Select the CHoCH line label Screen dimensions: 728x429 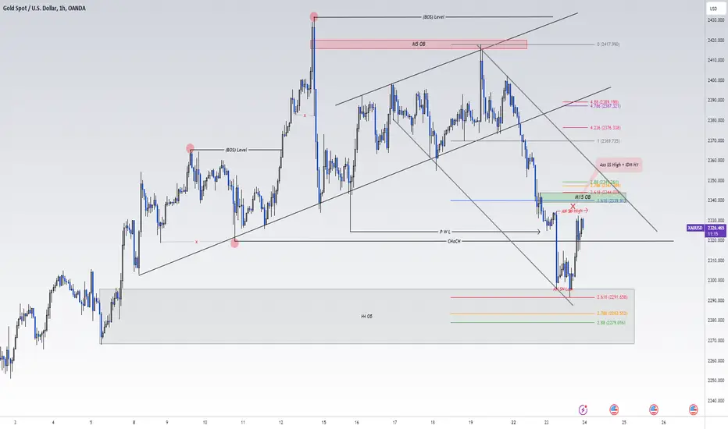pos(454,241)
